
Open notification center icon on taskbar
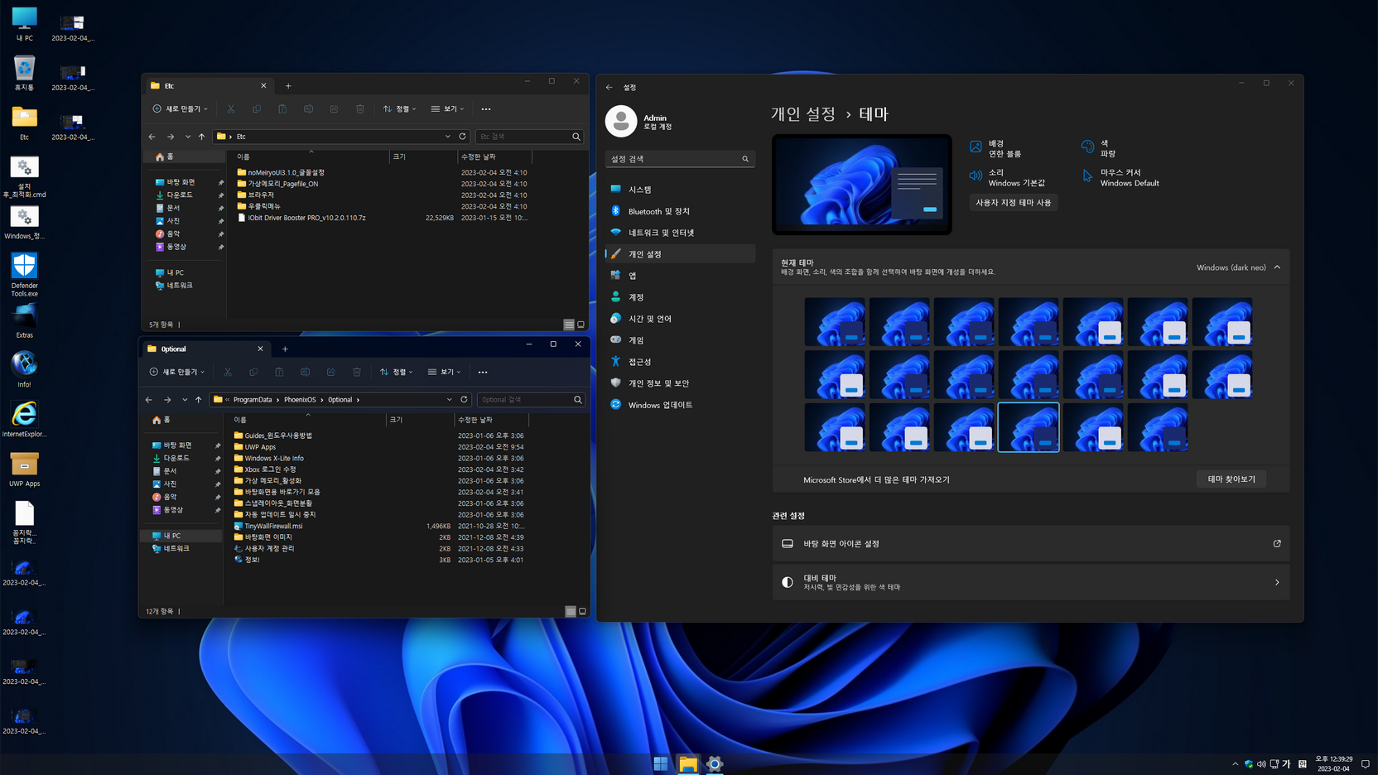[1366, 764]
